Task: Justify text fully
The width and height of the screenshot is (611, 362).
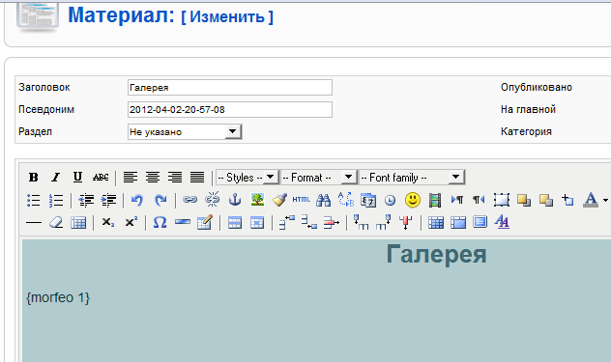Action: [197, 178]
